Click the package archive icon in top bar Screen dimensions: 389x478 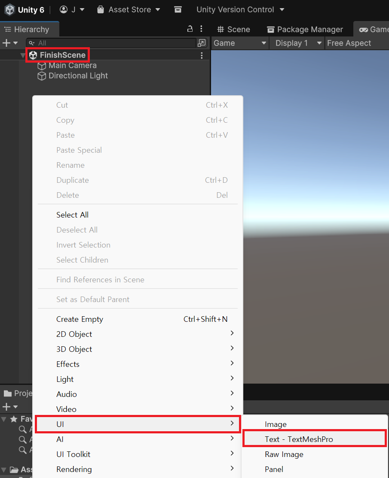178,10
